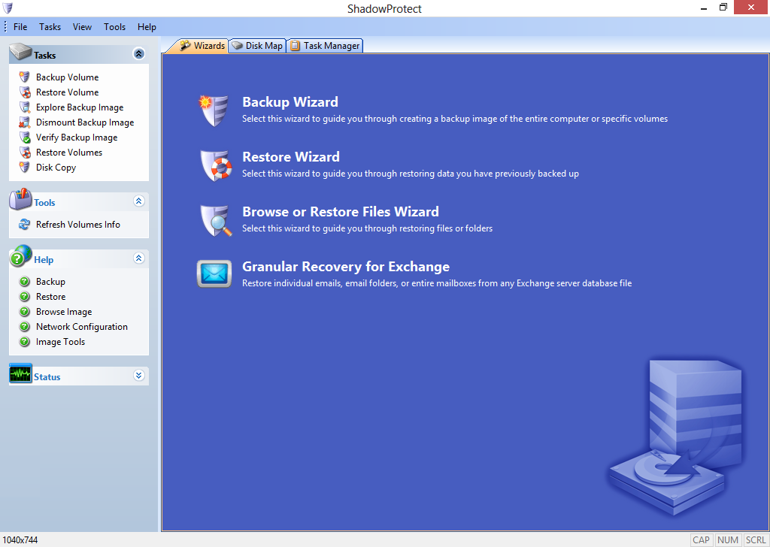The image size is (770, 547).
Task: Open Network Configuration help
Action: tap(81, 326)
